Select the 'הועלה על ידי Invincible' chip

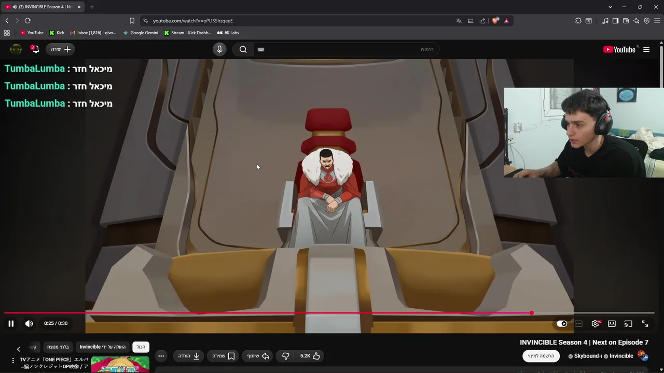103,347
